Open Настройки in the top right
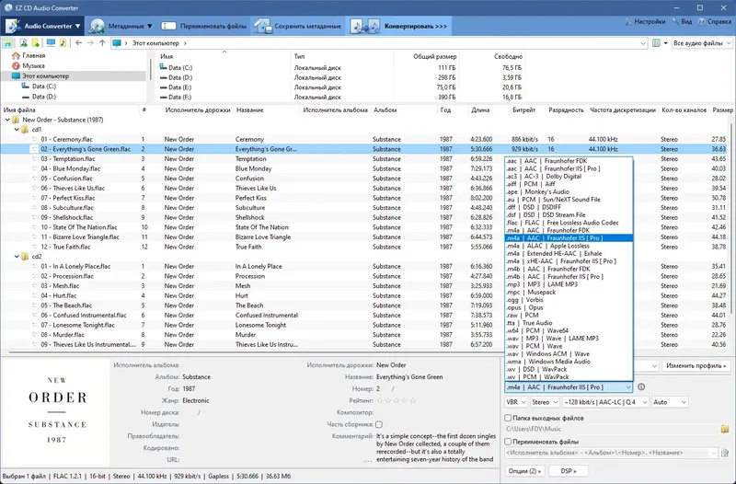Viewport: 736px width, 484px height. pyautogui.click(x=646, y=21)
